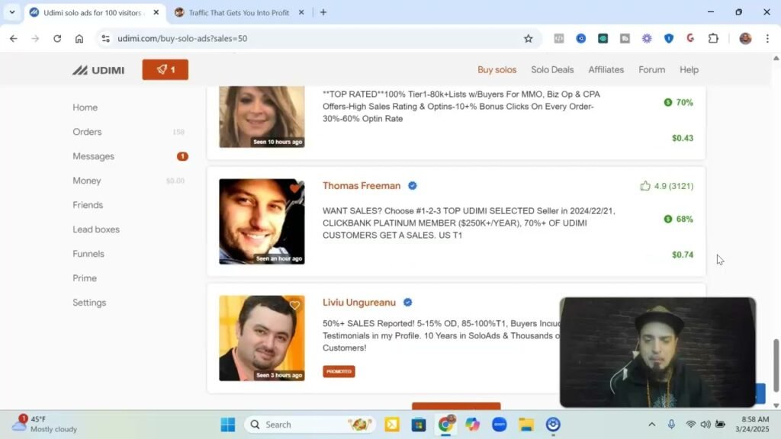Open Settings in sidebar
The image size is (781, 439).
click(x=89, y=303)
